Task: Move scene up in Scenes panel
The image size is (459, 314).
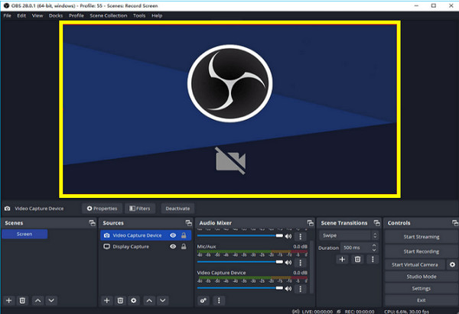Action: click(x=38, y=300)
